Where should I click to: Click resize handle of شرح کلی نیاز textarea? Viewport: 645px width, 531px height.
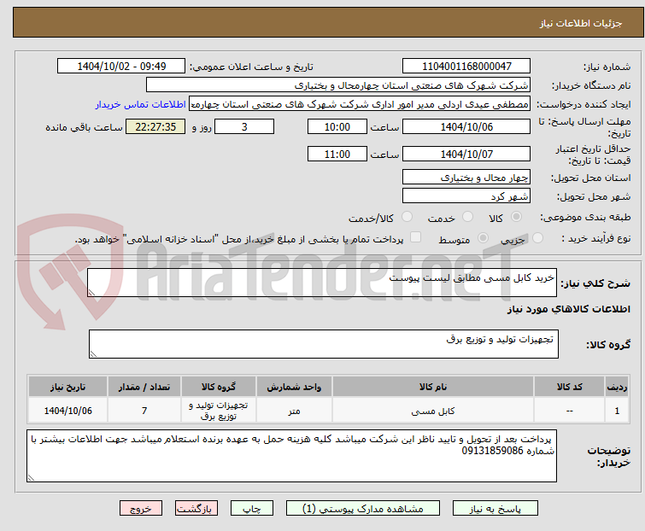tap(91, 293)
